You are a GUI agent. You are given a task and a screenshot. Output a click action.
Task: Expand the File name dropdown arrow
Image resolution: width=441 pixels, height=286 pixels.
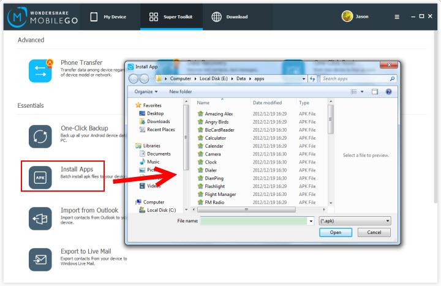(x=311, y=221)
